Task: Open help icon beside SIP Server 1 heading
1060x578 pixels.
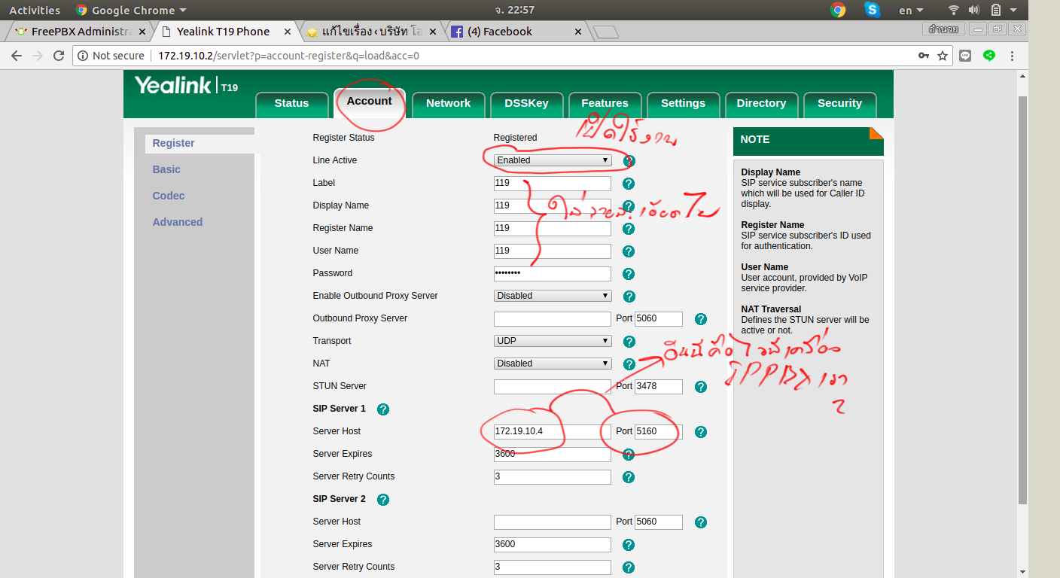Action: click(x=382, y=409)
